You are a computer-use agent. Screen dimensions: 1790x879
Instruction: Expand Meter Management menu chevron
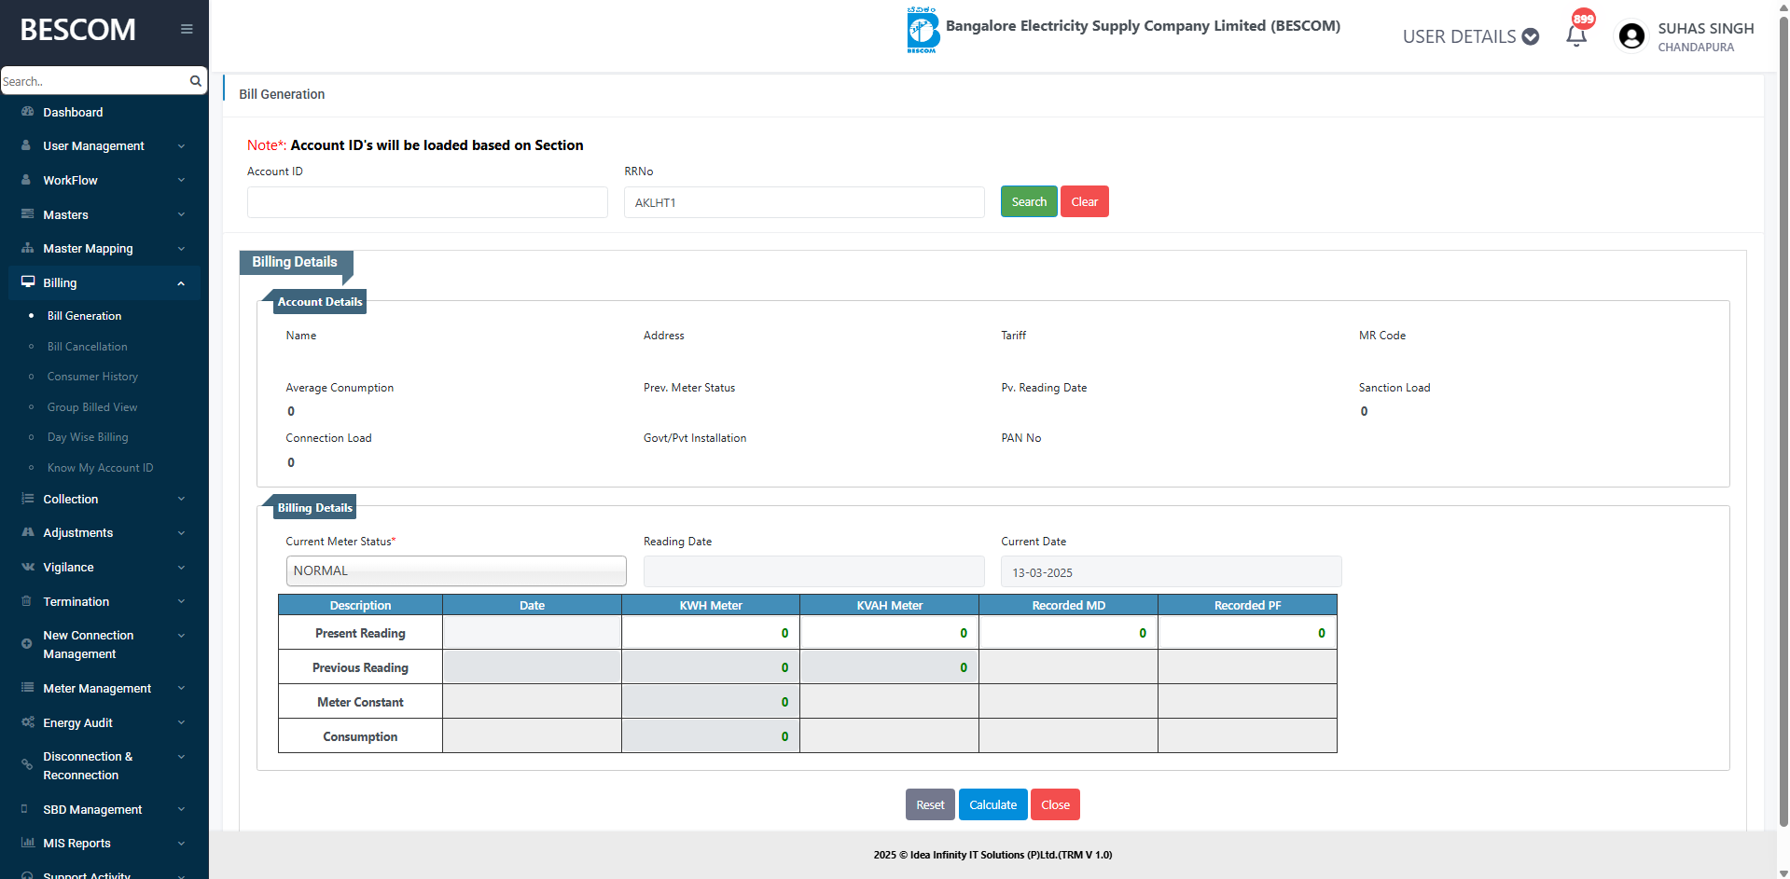click(x=181, y=688)
